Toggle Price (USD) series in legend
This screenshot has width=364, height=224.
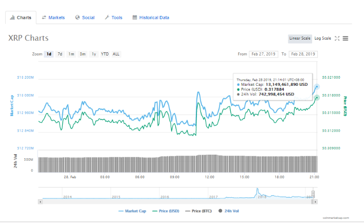166,211
